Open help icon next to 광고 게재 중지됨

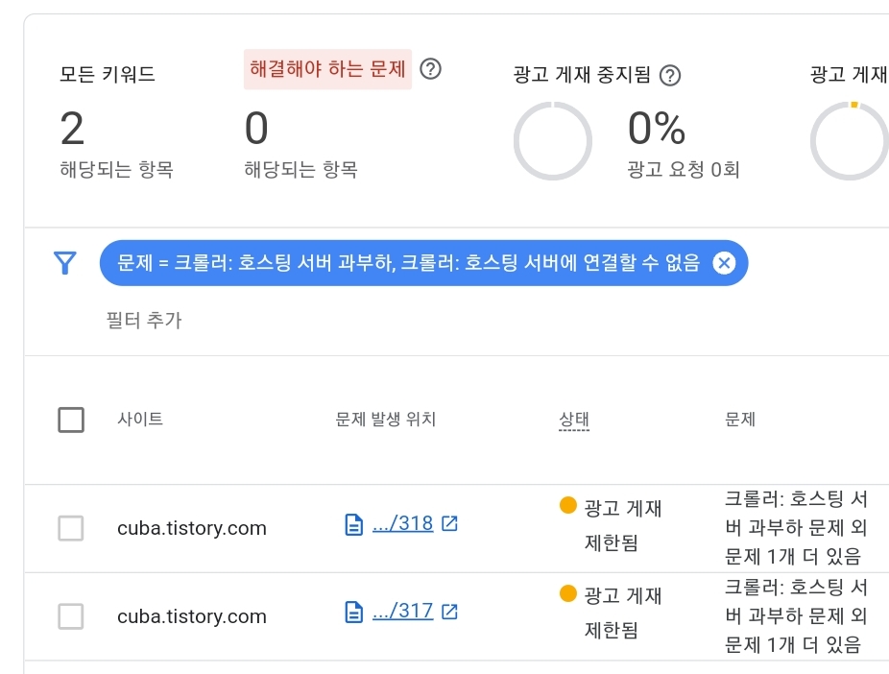tap(669, 76)
